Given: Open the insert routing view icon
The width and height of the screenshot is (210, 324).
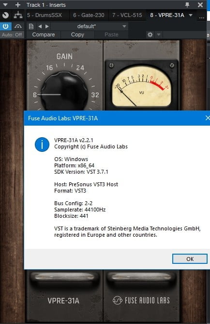Looking at the screenshot, I should coord(18,15).
